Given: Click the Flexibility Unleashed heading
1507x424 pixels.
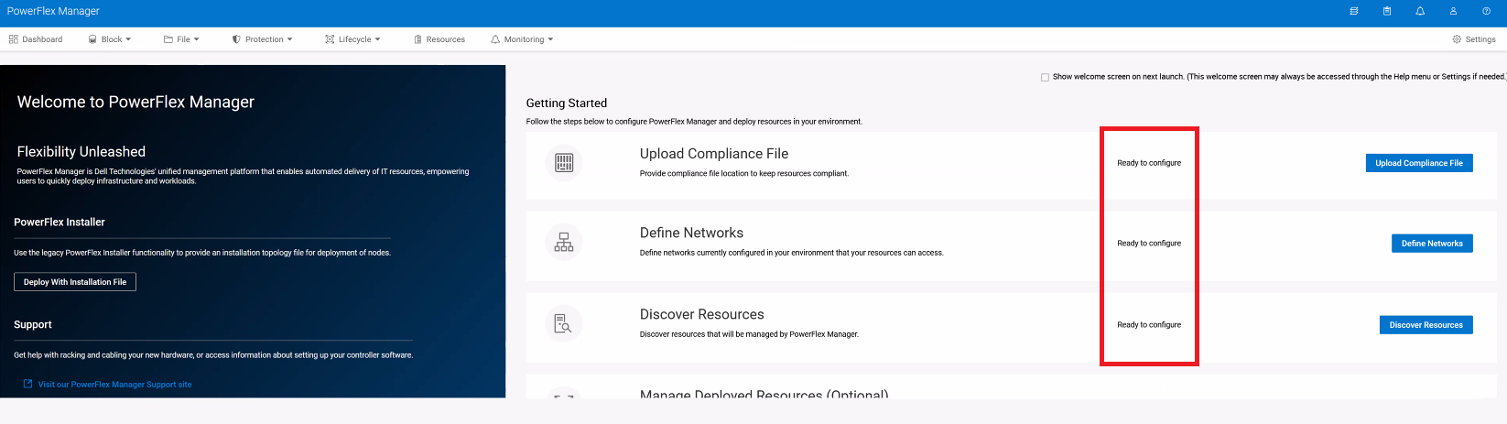Looking at the screenshot, I should click(81, 152).
